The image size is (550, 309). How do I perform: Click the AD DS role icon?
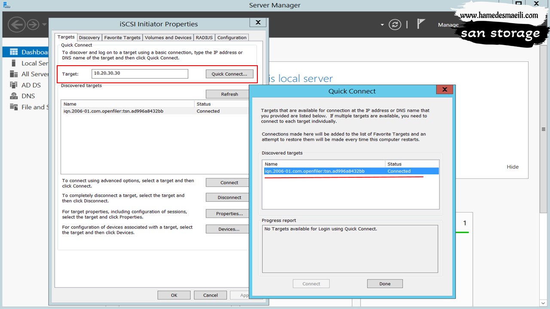tap(13, 85)
